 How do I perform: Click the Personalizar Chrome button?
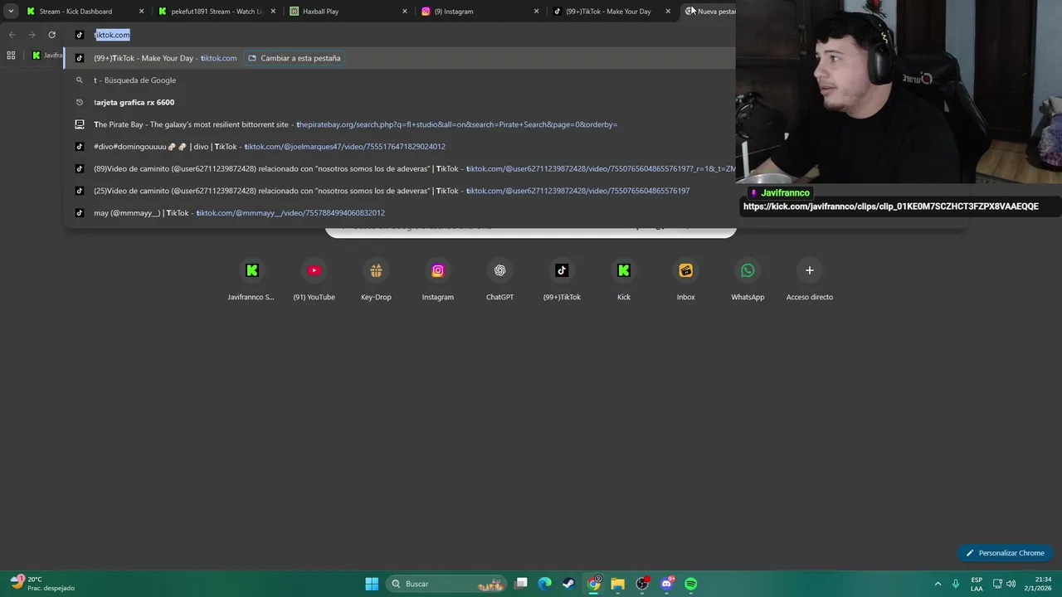click(x=1005, y=553)
